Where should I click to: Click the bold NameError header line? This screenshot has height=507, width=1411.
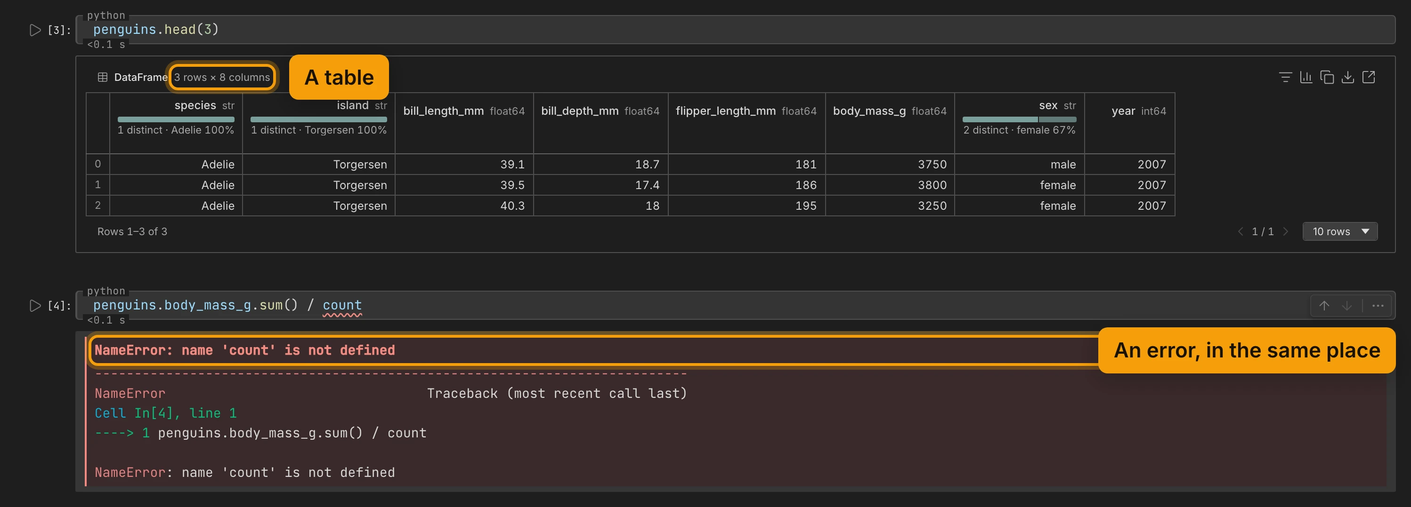tap(244, 350)
